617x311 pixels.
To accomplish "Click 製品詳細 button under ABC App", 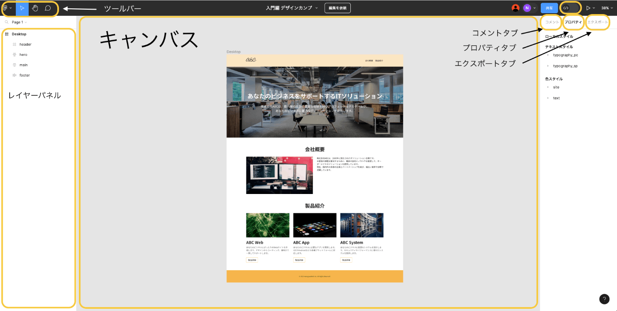I will [x=299, y=260].
